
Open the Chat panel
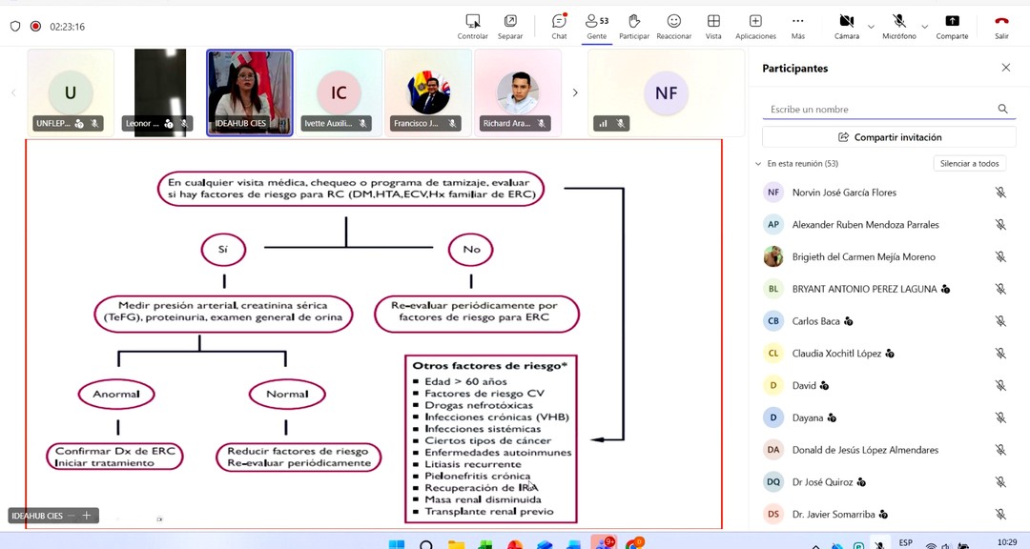point(559,22)
